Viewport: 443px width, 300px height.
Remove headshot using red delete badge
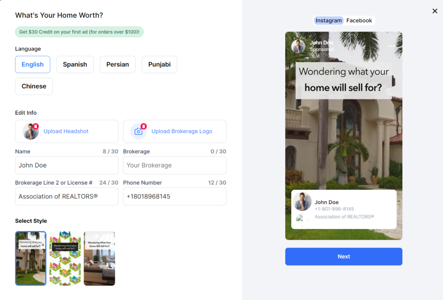pos(36,126)
